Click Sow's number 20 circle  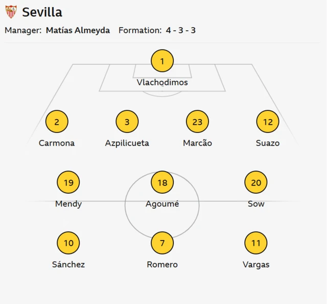click(x=256, y=182)
